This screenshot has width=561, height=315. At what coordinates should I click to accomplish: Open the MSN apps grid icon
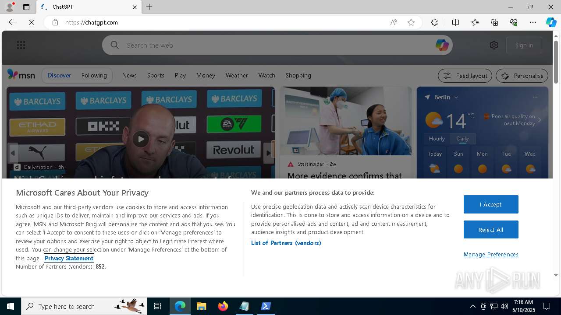(x=21, y=45)
